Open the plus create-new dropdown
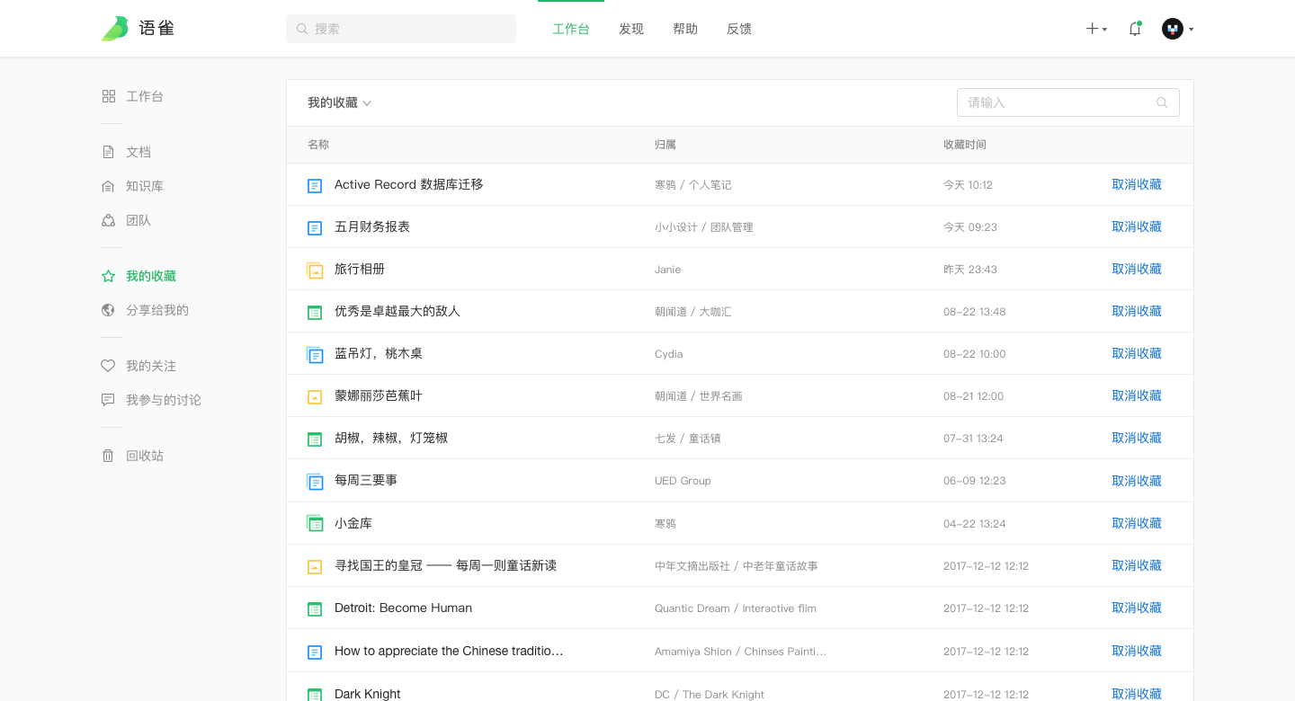 [1095, 29]
